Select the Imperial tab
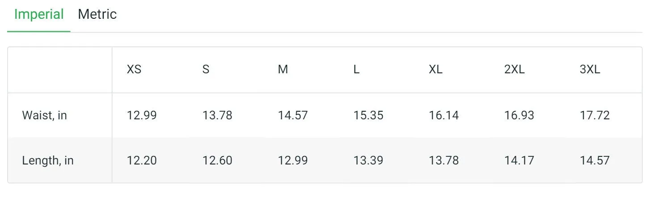This screenshot has height=202, width=666. point(39,14)
